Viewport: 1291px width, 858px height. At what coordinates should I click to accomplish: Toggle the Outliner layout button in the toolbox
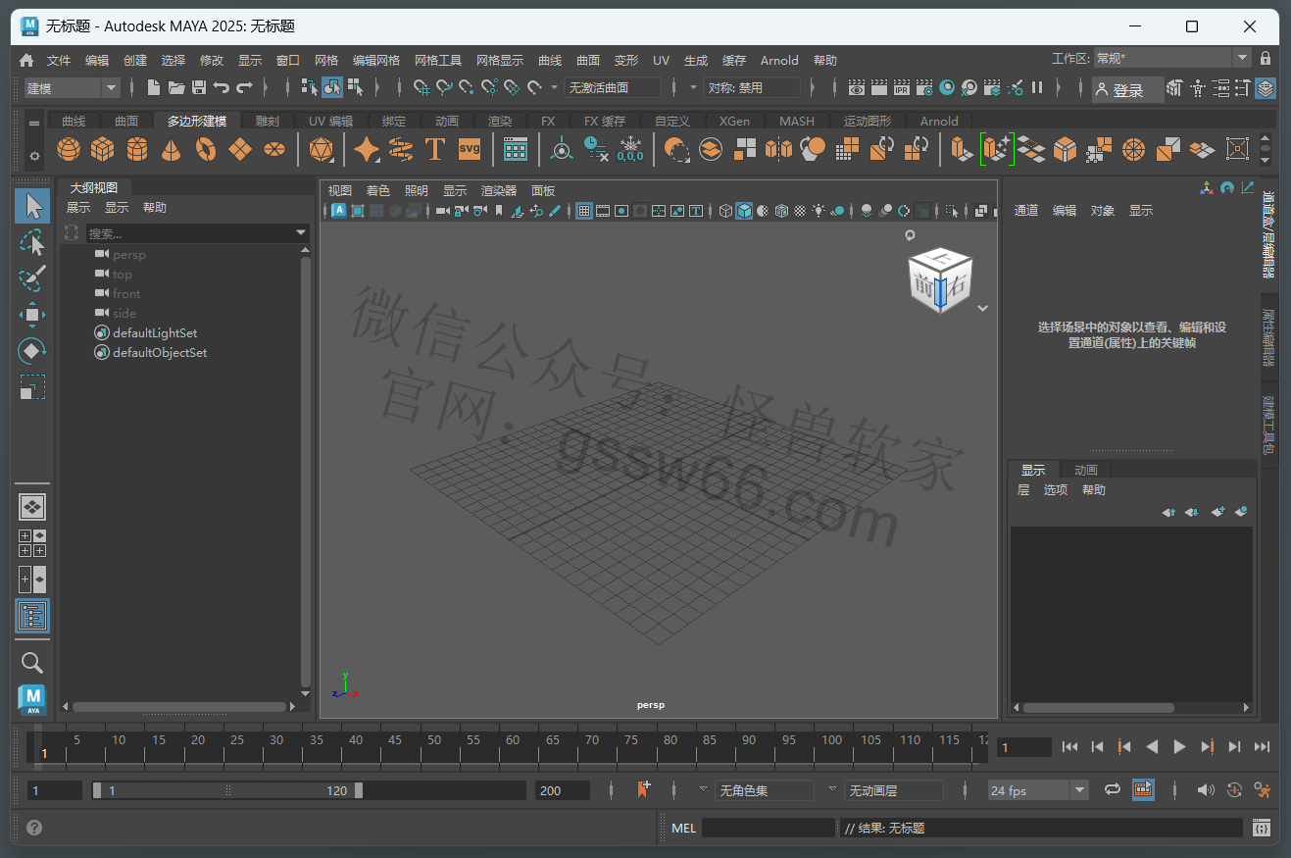32,616
